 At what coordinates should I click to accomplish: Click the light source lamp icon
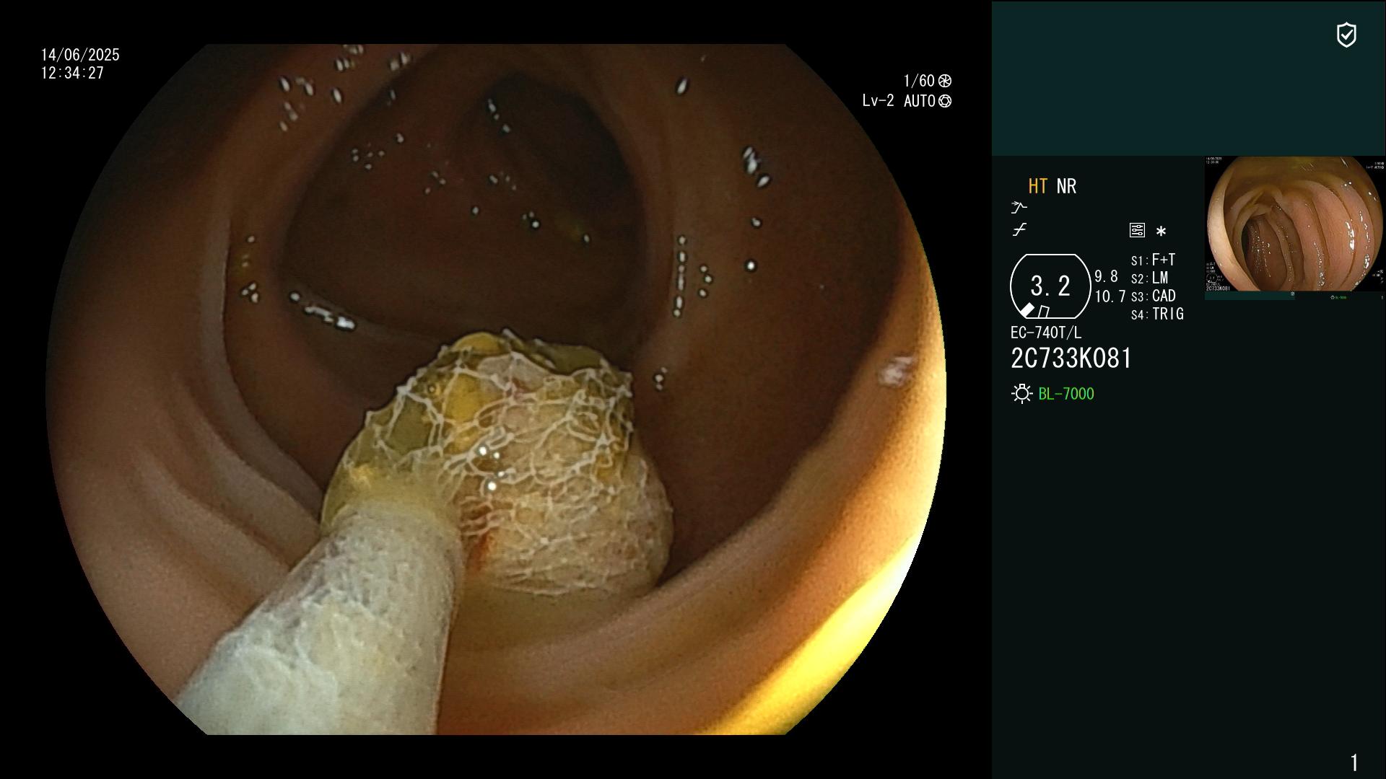click(1021, 394)
